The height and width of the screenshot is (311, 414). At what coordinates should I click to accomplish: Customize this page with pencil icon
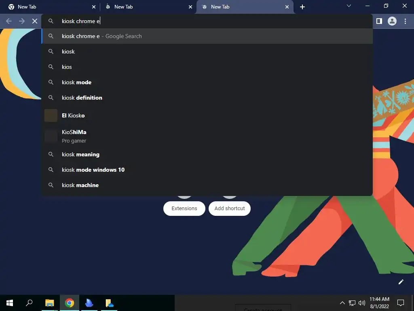tap(401, 282)
